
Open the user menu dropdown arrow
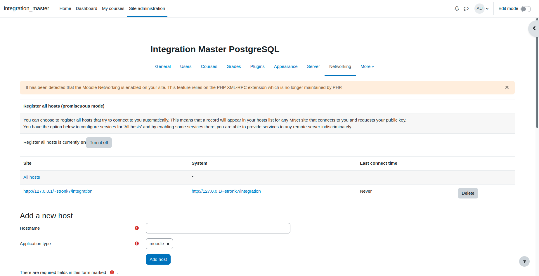pyautogui.click(x=487, y=9)
